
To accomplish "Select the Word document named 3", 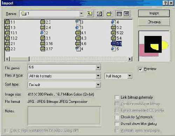I will (x=79, y=22).
